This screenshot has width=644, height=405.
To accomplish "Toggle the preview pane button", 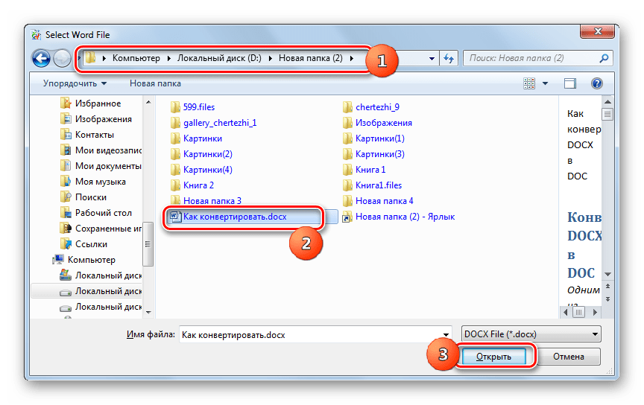I will coord(569,83).
